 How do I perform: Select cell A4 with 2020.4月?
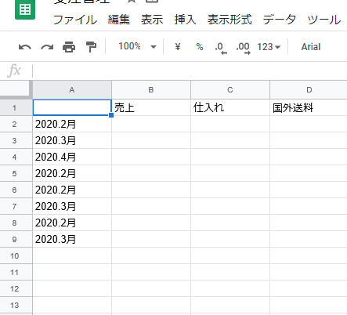point(72,157)
